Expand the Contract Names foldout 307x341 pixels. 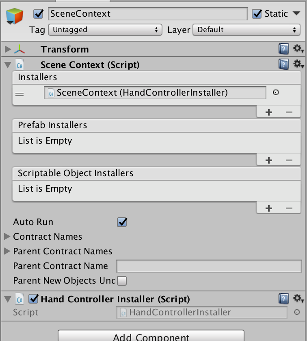tap(7, 236)
